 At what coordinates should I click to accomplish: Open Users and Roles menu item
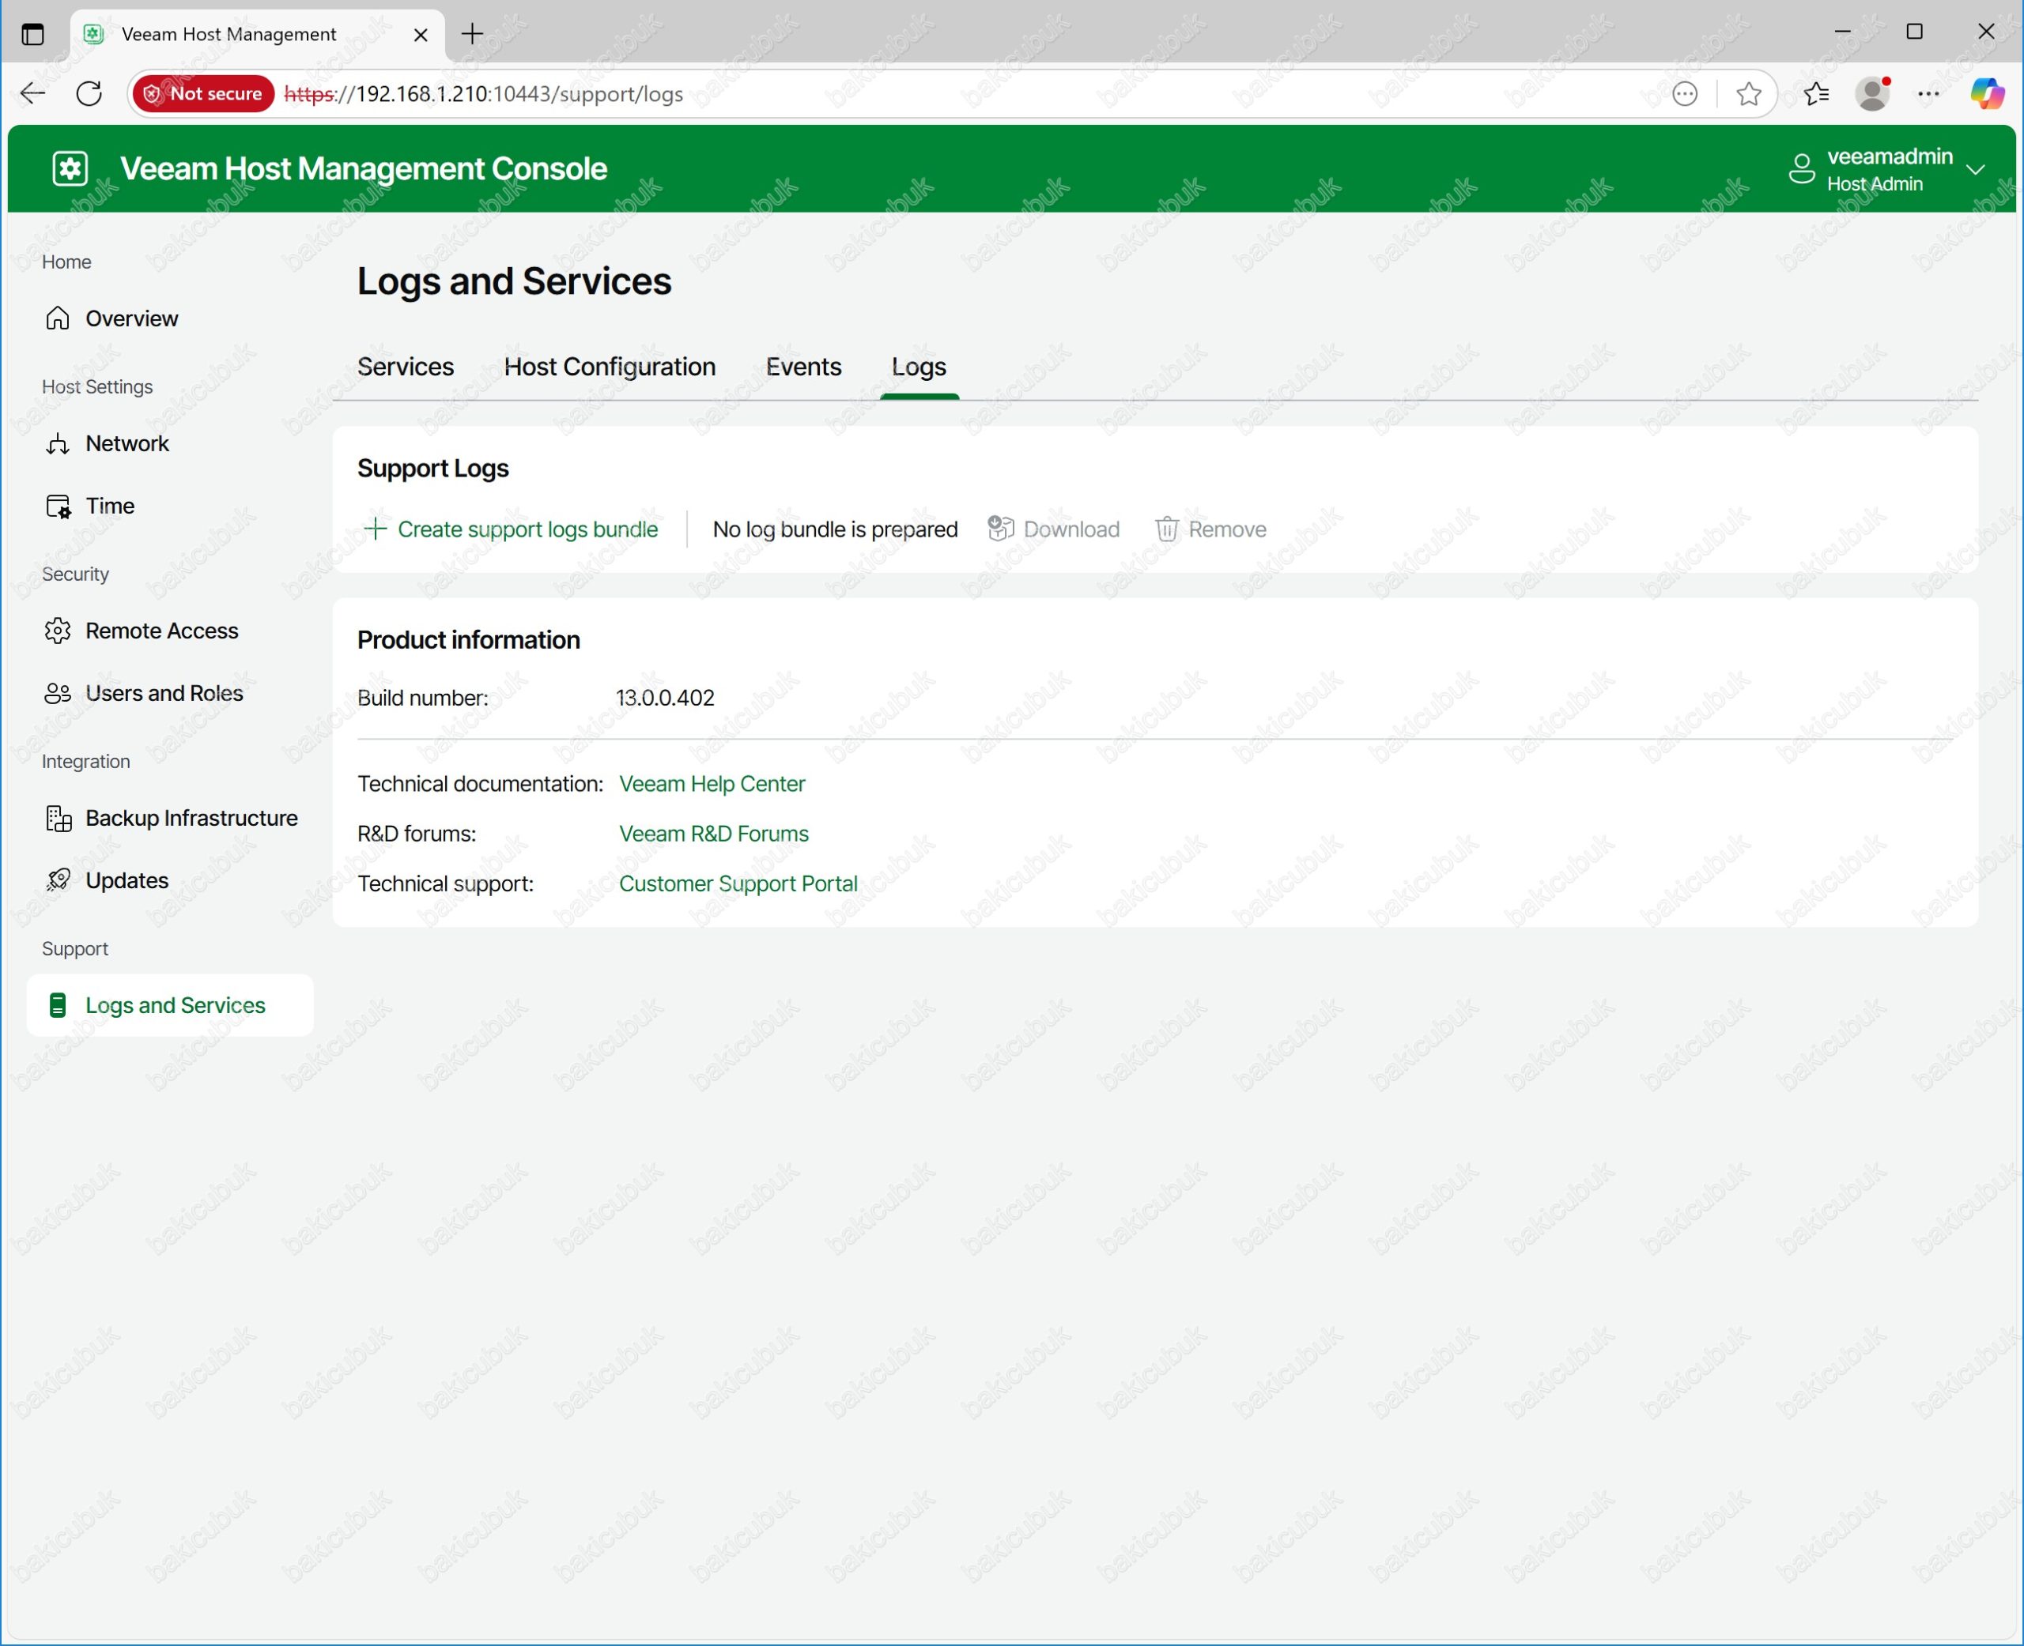point(164,693)
